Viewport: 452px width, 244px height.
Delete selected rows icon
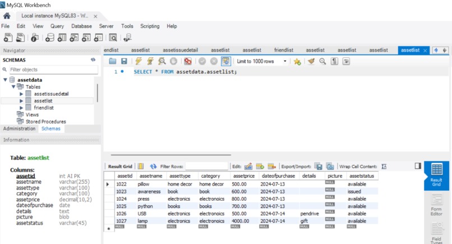point(271,166)
